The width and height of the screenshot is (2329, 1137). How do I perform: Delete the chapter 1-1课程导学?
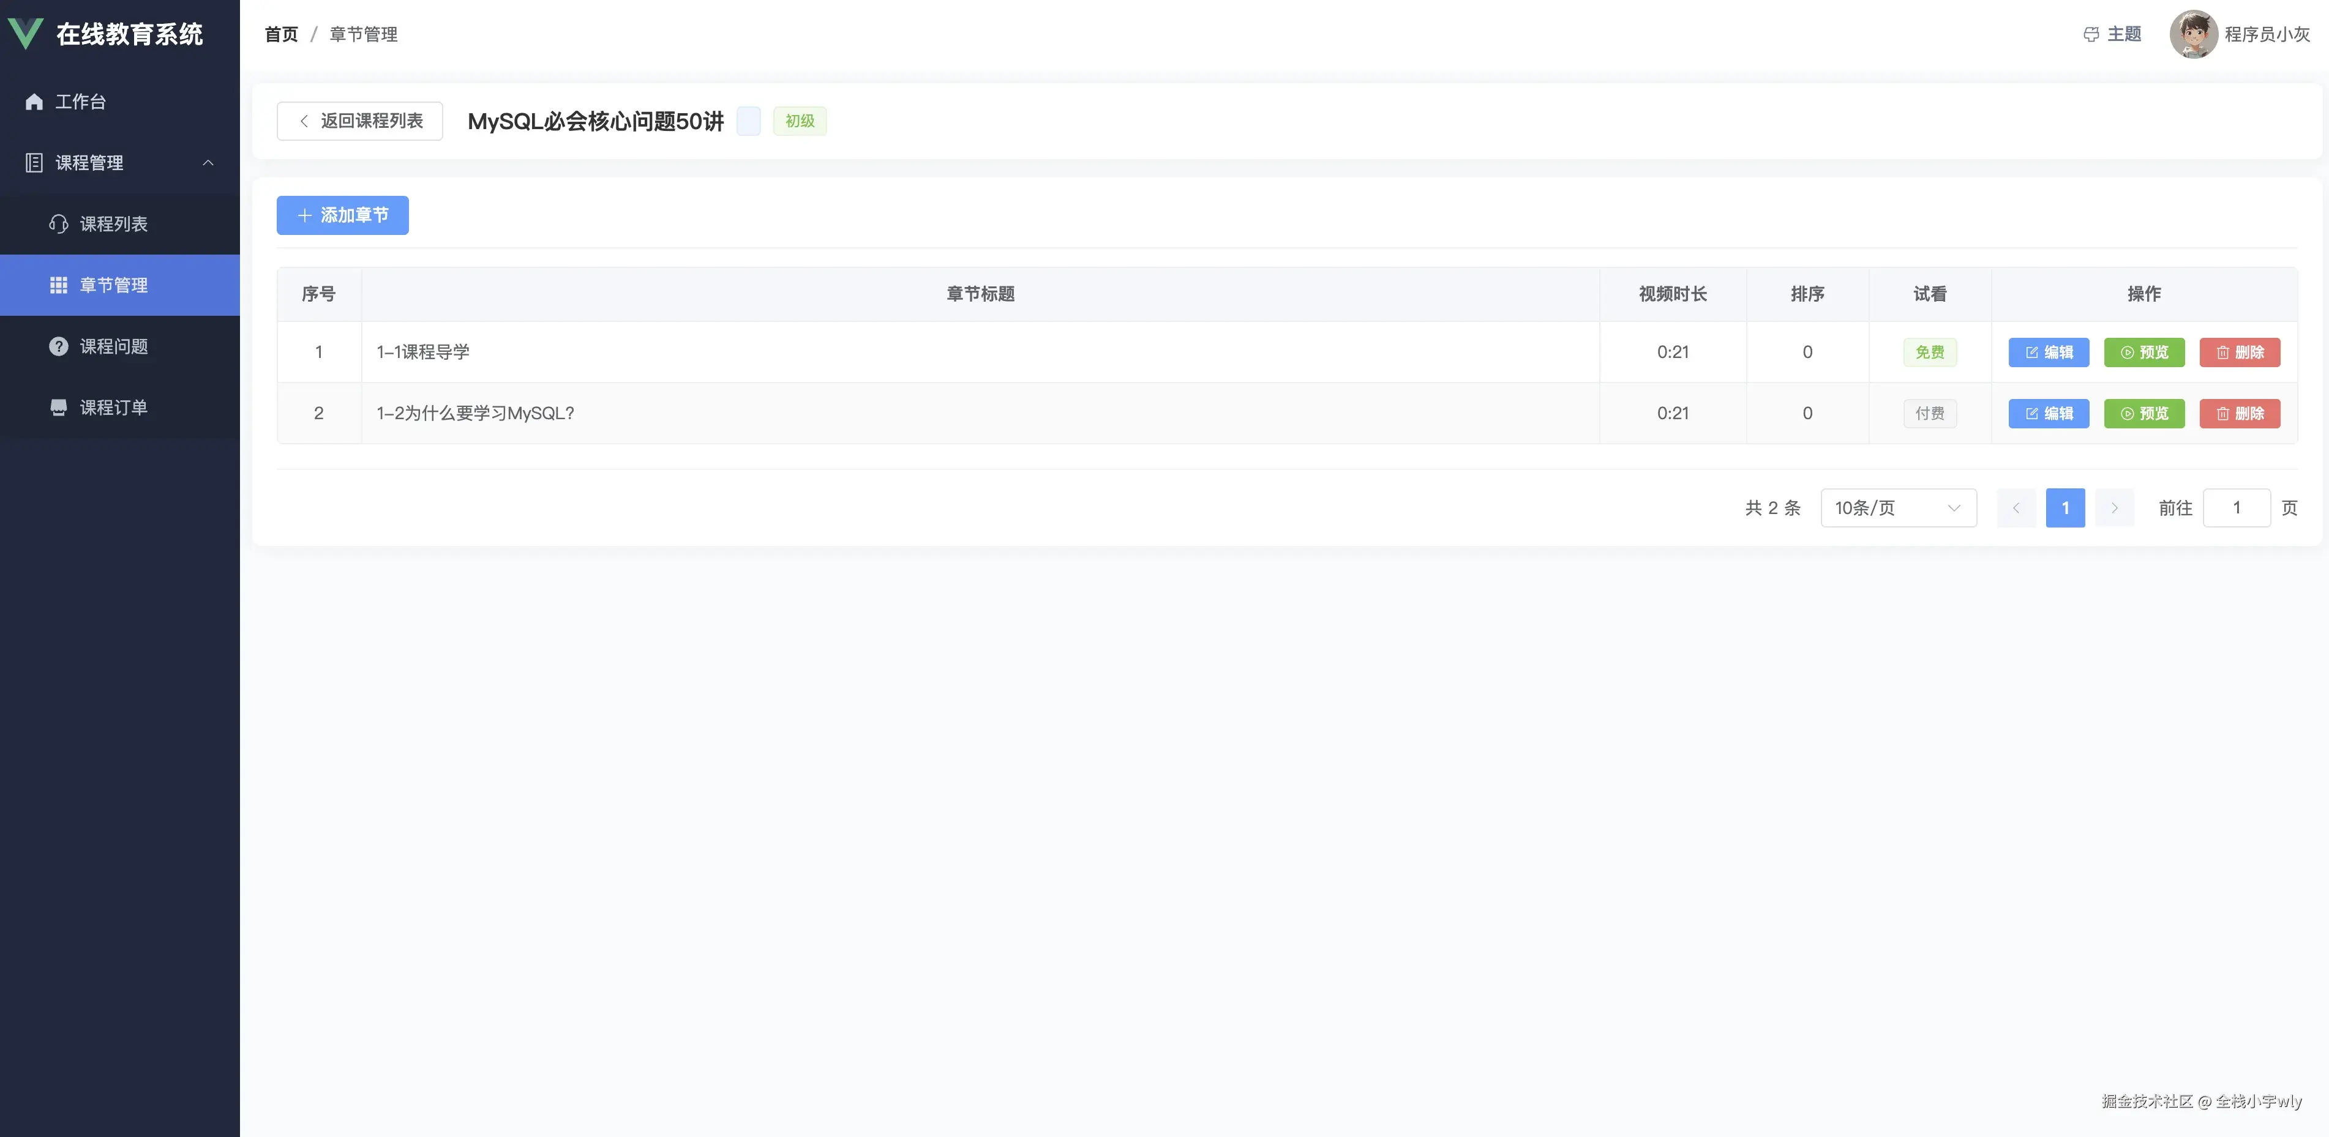pyautogui.click(x=2240, y=352)
